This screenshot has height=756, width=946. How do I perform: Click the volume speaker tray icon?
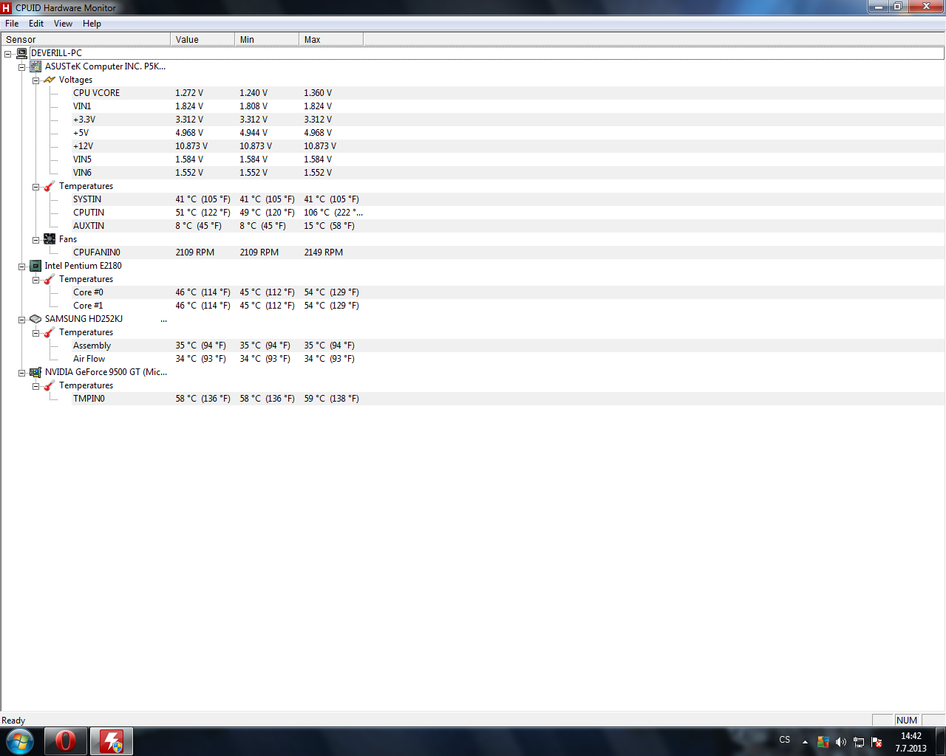point(840,742)
